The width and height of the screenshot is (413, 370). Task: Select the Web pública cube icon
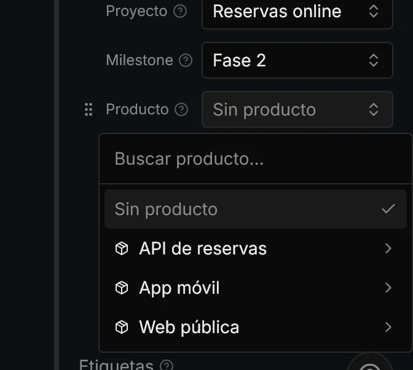click(x=122, y=327)
